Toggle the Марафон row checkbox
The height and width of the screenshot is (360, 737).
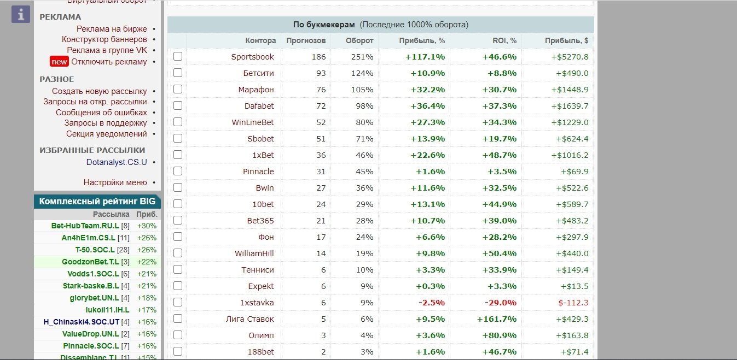(x=178, y=89)
